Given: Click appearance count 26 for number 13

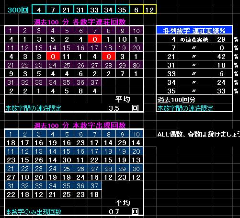Looking at the screenshot, I should tap(39, 160).
